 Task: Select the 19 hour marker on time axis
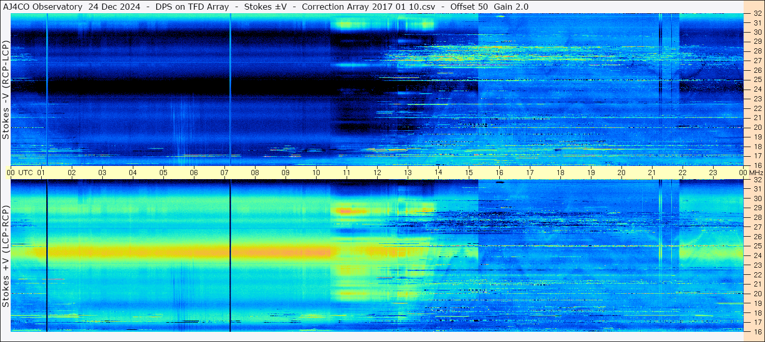pyautogui.click(x=591, y=173)
